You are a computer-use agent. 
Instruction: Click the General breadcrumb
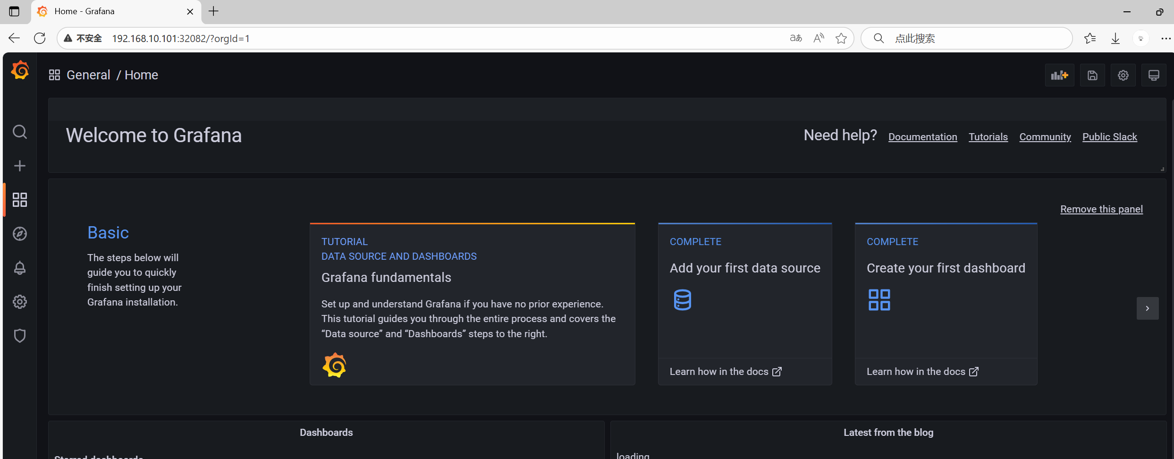[88, 75]
